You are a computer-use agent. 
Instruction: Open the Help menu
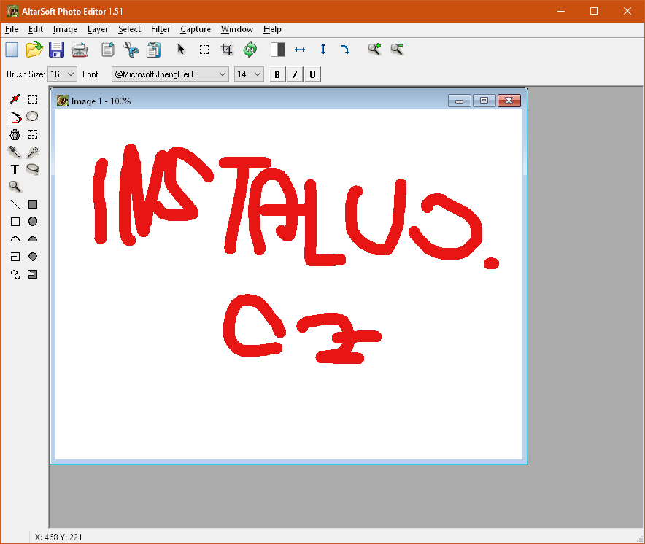click(272, 29)
